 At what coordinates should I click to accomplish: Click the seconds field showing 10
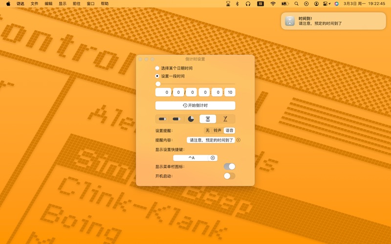click(x=230, y=92)
